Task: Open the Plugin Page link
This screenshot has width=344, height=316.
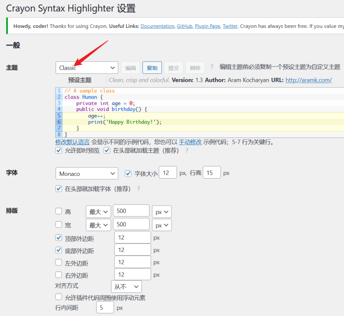Action: tap(208, 26)
